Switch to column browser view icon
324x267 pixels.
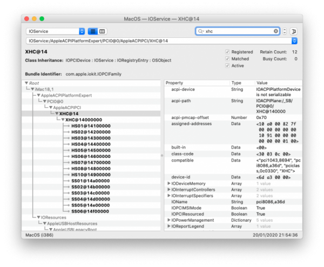(102, 31)
